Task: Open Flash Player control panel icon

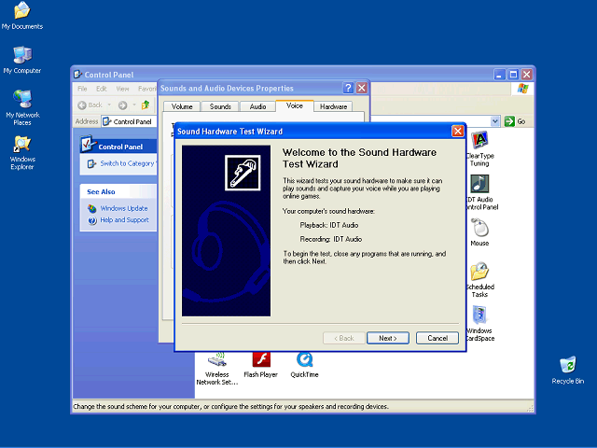Action: [261, 365]
